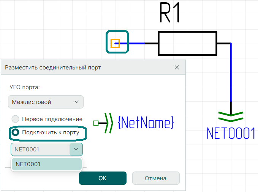Select the blue wire left of resistor
Screen dimensions: 258x192
(x=132, y=44)
